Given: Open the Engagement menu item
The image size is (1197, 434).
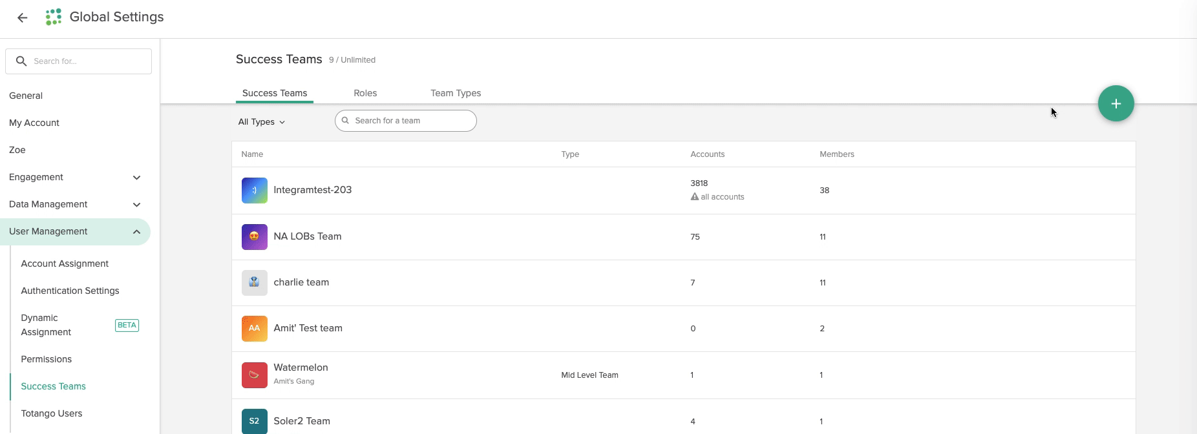Looking at the screenshot, I should tap(36, 177).
